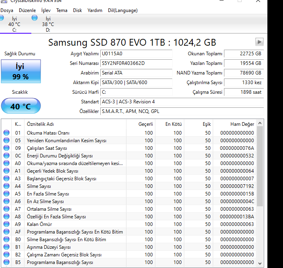The height and width of the screenshot is (268, 283).
Task: Click status orb of attribute 0C
Action: point(6,155)
